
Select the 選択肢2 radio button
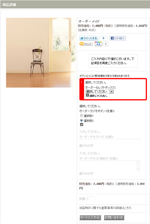(x=81, y=120)
